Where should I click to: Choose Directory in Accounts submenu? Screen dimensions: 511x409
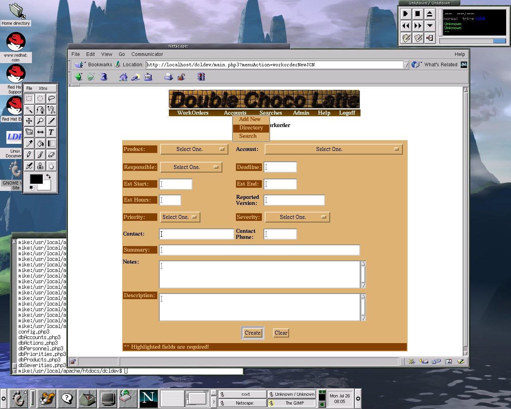point(251,128)
